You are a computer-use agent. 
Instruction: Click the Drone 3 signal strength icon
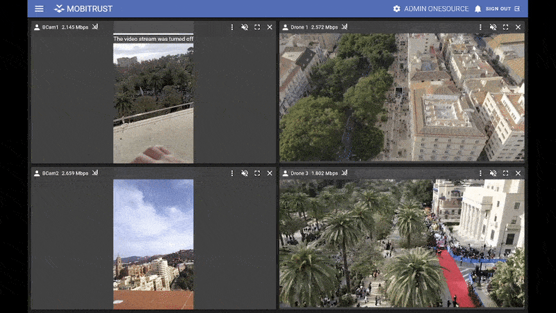click(344, 173)
